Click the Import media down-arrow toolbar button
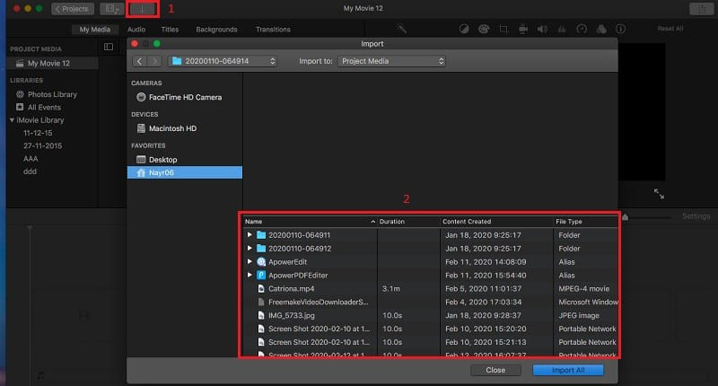This screenshot has width=718, height=386. point(143,9)
